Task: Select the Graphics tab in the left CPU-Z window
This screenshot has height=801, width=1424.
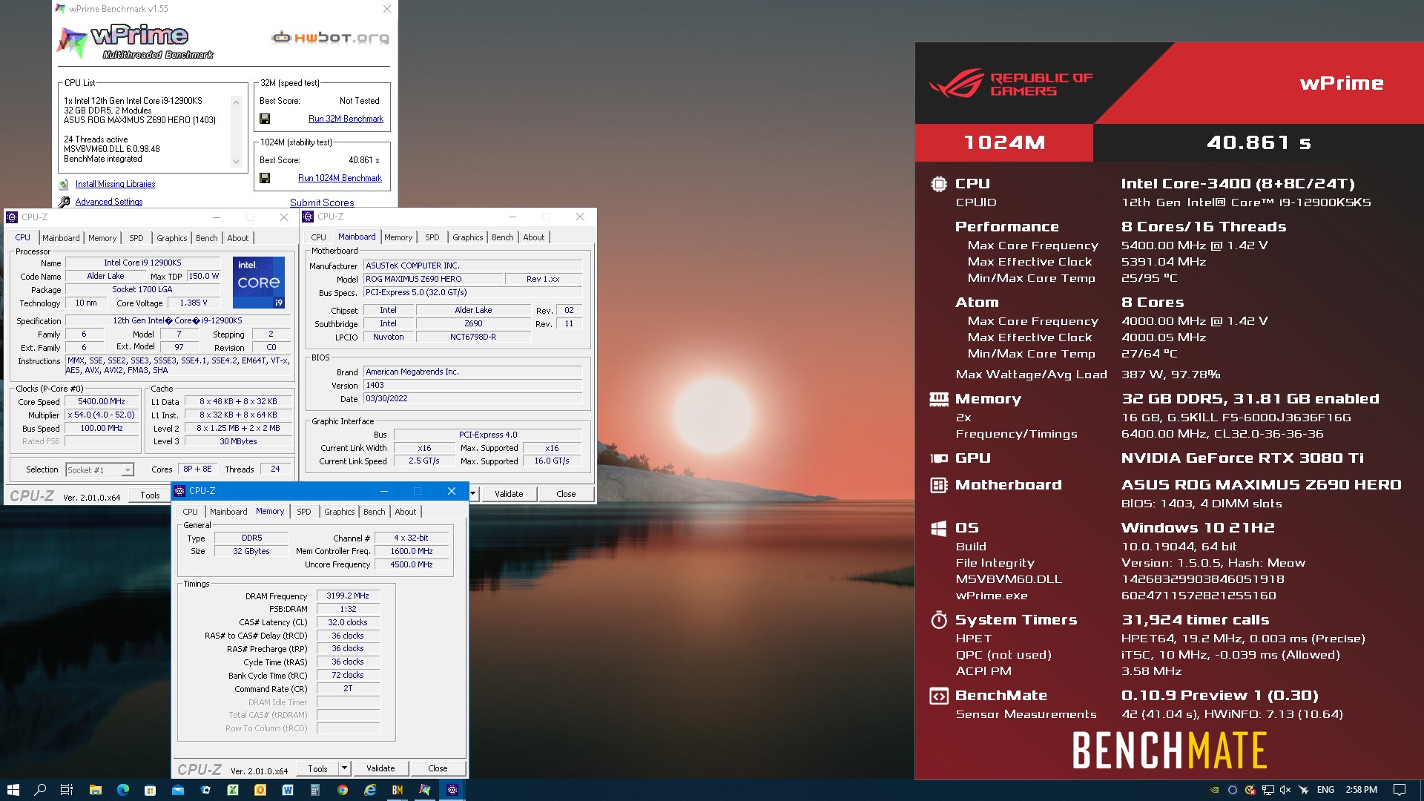Action: pos(172,238)
